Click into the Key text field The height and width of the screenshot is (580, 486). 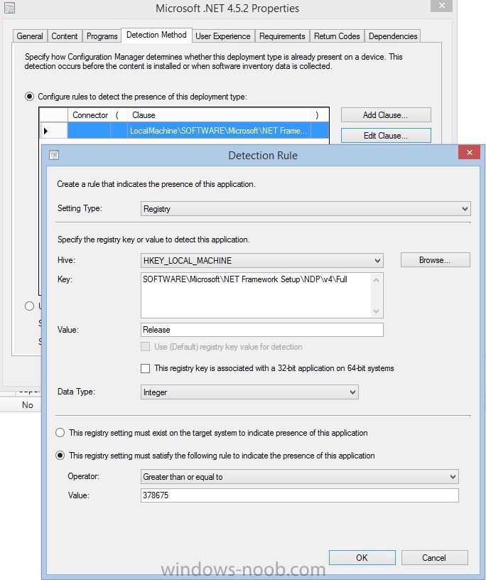point(256,295)
